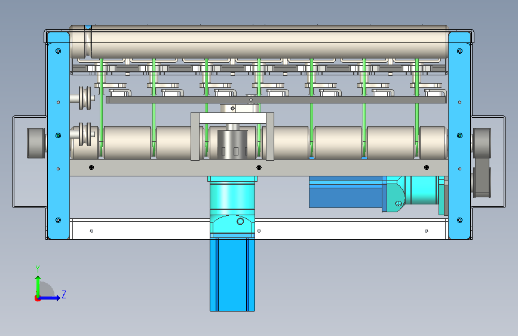Click the blue Z axis arrow of the triad
This screenshot has width=518, height=336.
tap(49, 298)
